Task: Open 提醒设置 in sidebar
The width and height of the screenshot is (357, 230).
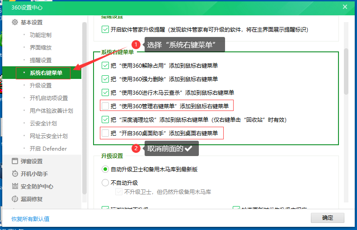Action: 41,60
